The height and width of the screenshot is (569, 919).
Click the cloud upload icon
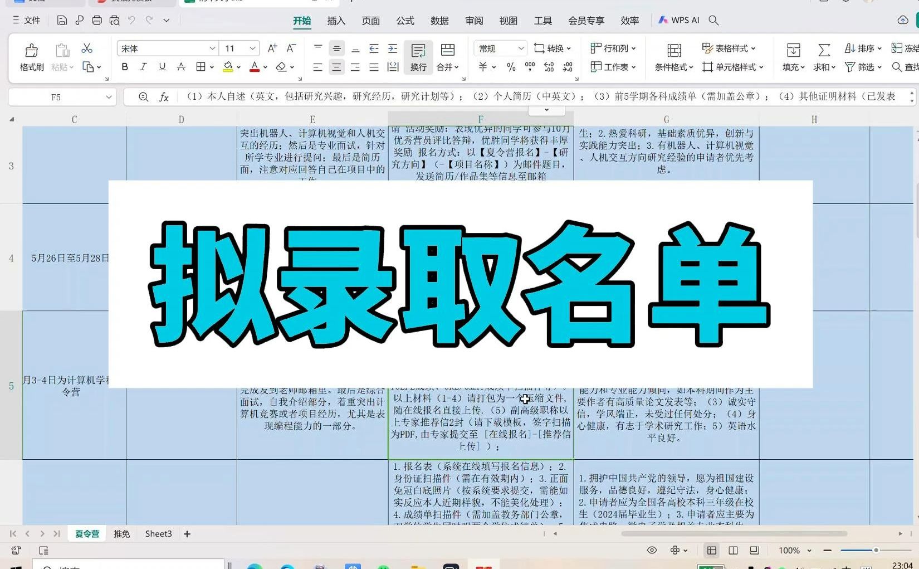coord(903,20)
